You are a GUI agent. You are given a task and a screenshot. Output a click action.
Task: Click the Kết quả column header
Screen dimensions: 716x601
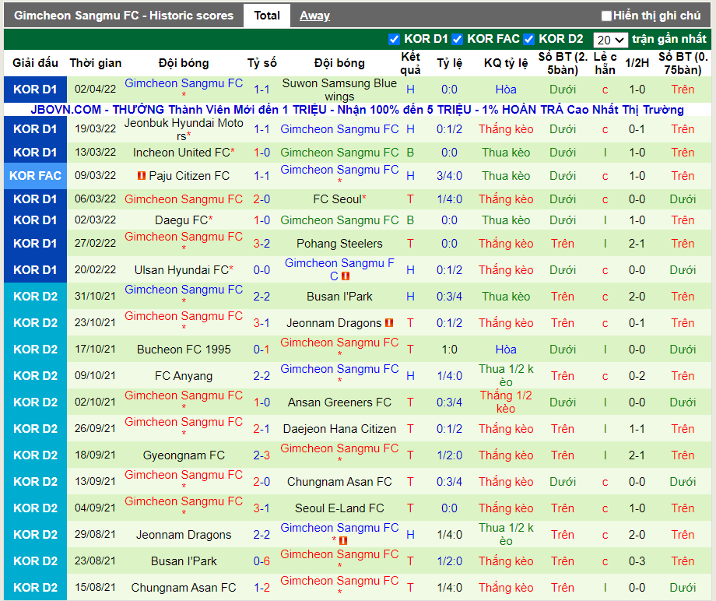(410, 63)
